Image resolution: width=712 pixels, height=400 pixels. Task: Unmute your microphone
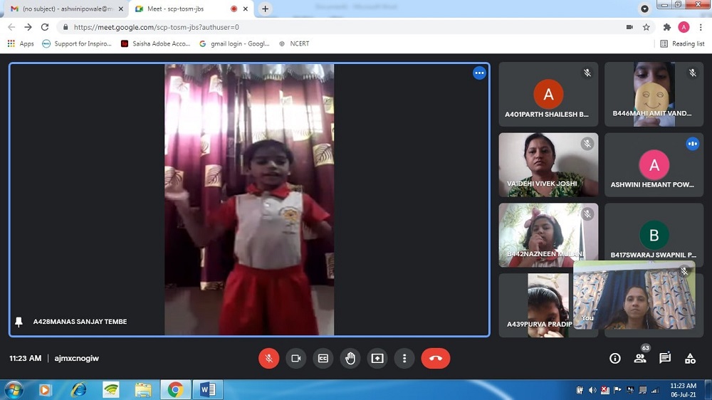268,358
